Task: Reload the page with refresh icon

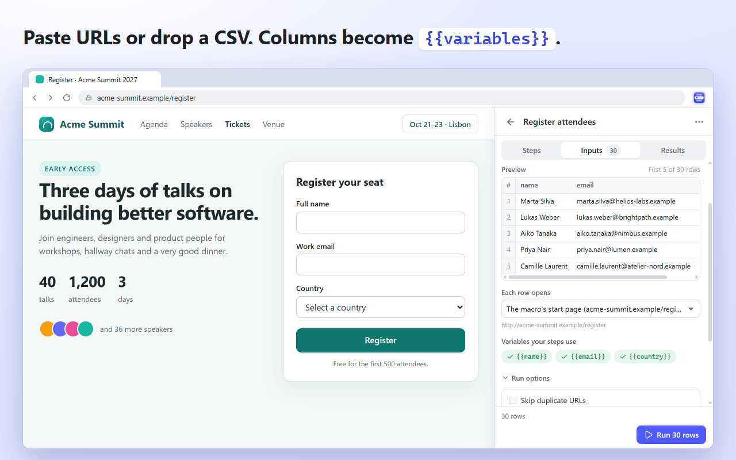Action: [x=67, y=98]
